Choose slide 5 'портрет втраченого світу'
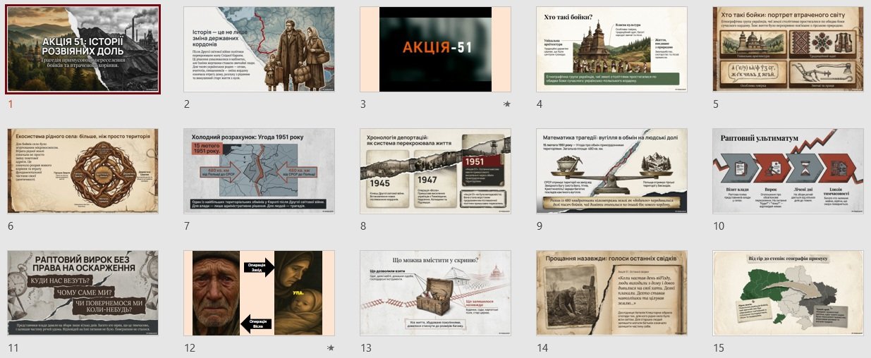 tap(788, 49)
